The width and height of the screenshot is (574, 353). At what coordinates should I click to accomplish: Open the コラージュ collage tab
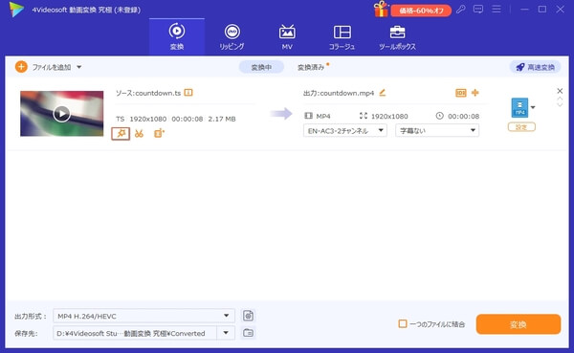pyautogui.click(x=342, y=36)
